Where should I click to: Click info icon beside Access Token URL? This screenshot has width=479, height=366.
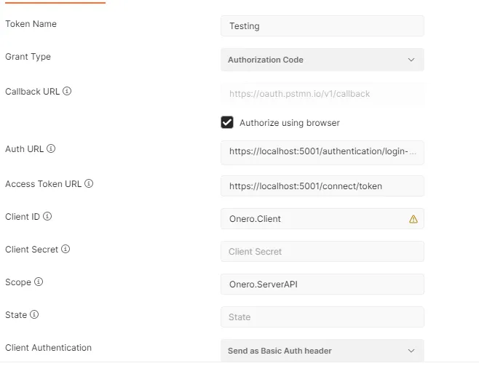click(x=89, y=184)
